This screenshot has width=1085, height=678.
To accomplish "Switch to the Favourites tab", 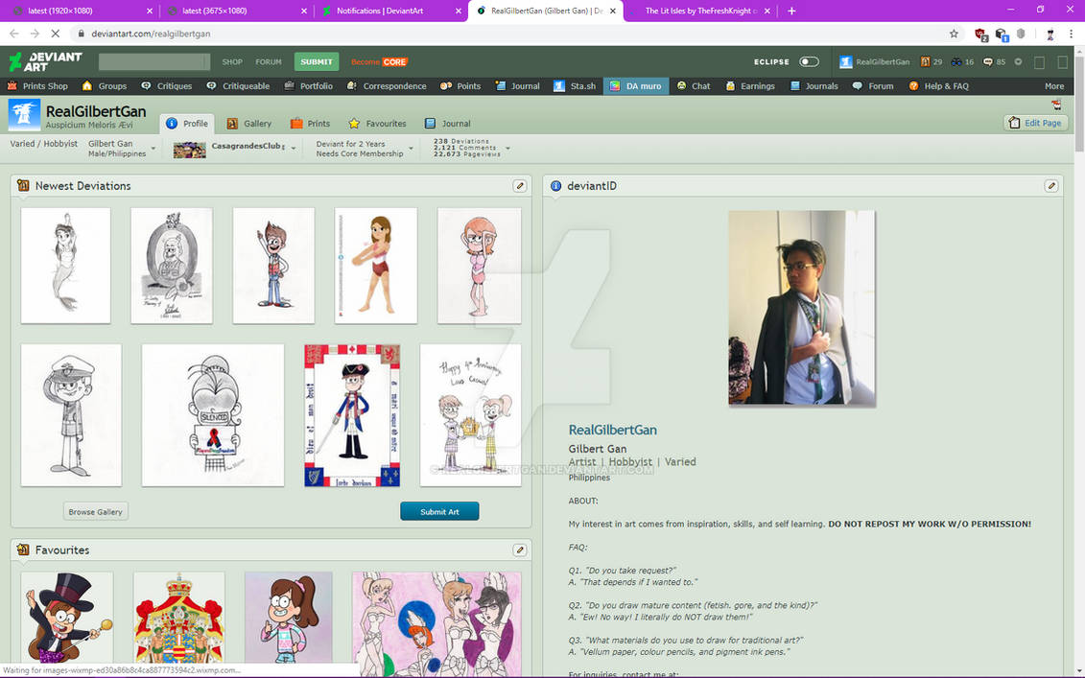I will 377,123.
